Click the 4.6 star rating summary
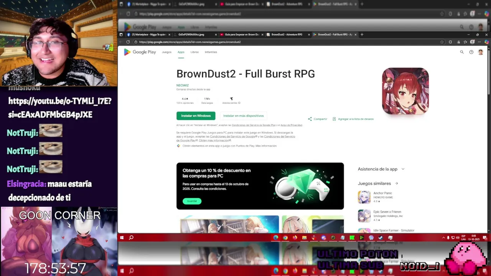The image size is (491, 276). coord(185,101)
